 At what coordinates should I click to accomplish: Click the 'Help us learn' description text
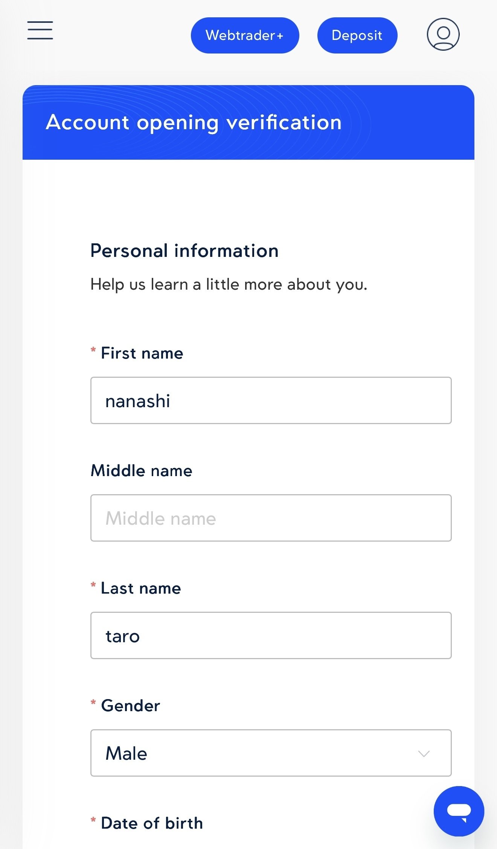tap(229, 284)
